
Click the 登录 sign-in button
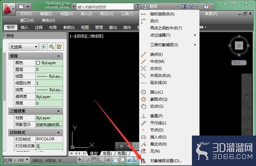click(153, 6)
